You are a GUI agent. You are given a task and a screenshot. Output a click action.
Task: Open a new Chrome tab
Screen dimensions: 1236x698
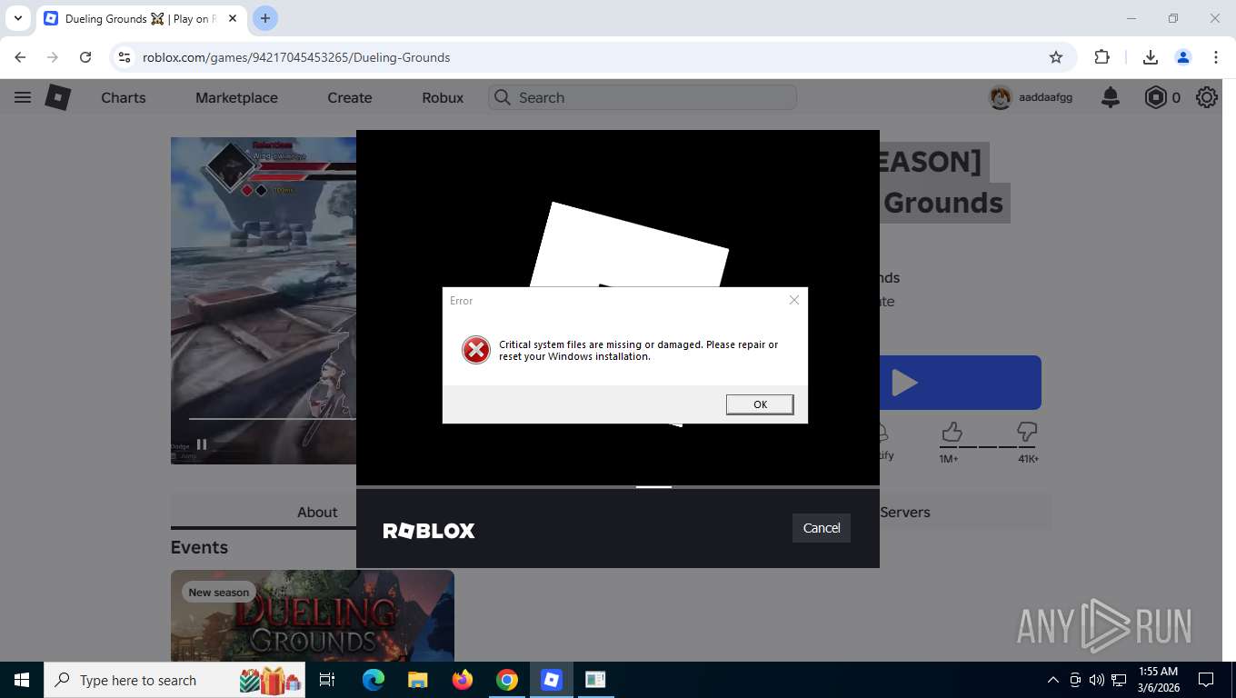pos(265,18)
